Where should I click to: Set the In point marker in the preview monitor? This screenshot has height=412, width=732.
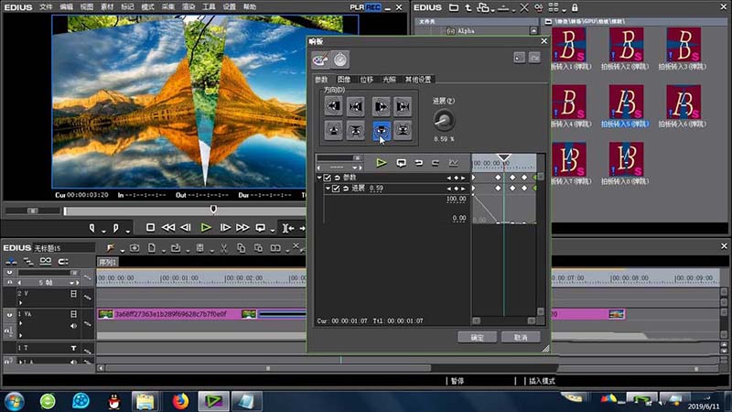tap(92, 228)
